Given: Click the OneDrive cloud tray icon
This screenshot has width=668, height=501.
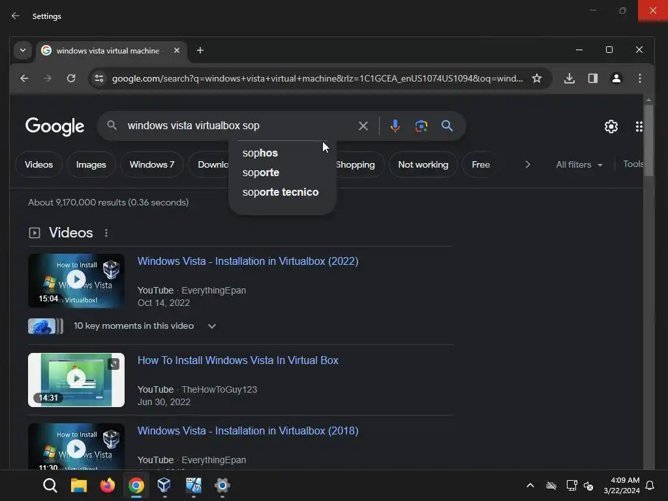Looking at the screenshot, I should pyautogui.click(x=551, y=485).
